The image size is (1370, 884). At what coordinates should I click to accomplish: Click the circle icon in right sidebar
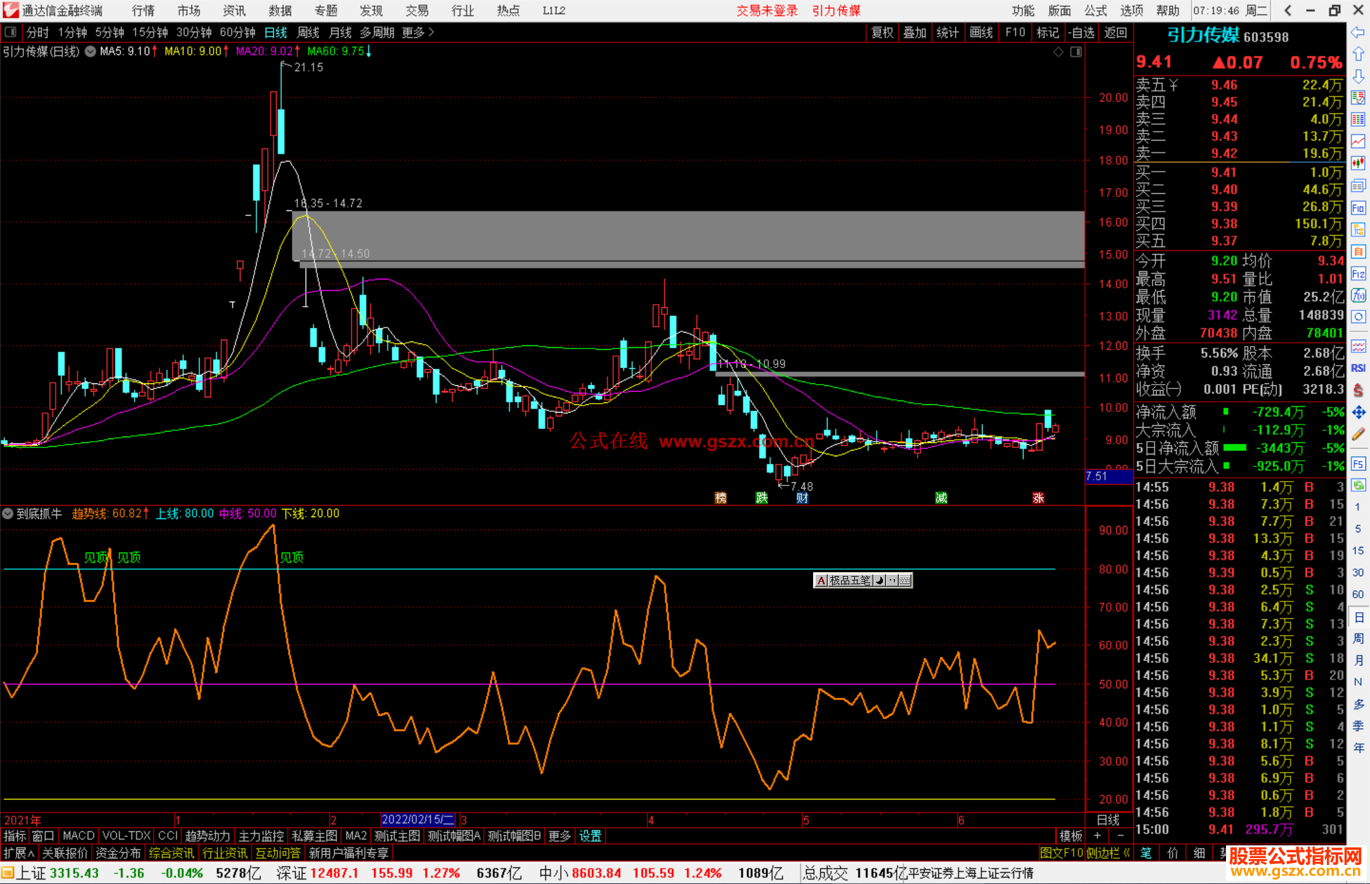[x=1358, y=317]
